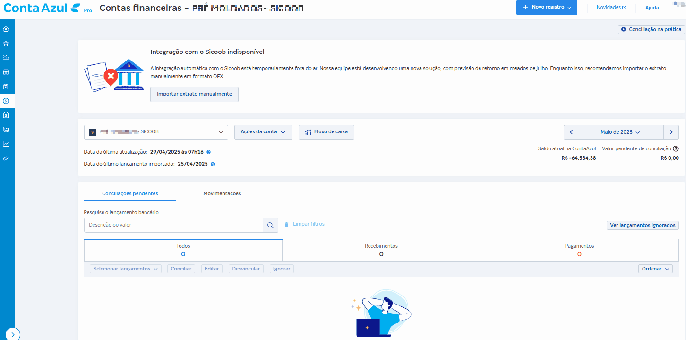This screenshot has width=686, height=340.
Task: Open the shopping cart icon in the sidebar
Action: [x=6, y=130]
